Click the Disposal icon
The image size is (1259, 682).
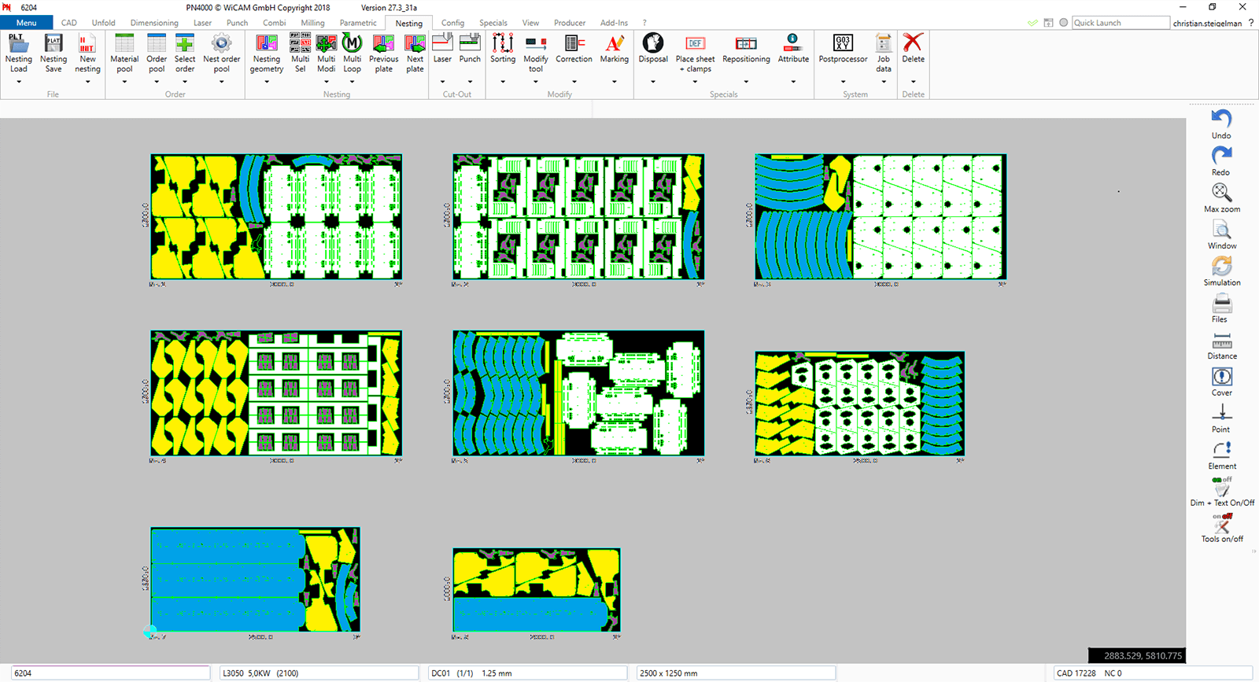coord(652,43)
